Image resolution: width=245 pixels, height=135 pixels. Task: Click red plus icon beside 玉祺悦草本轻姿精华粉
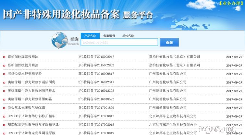click(4, 74)
